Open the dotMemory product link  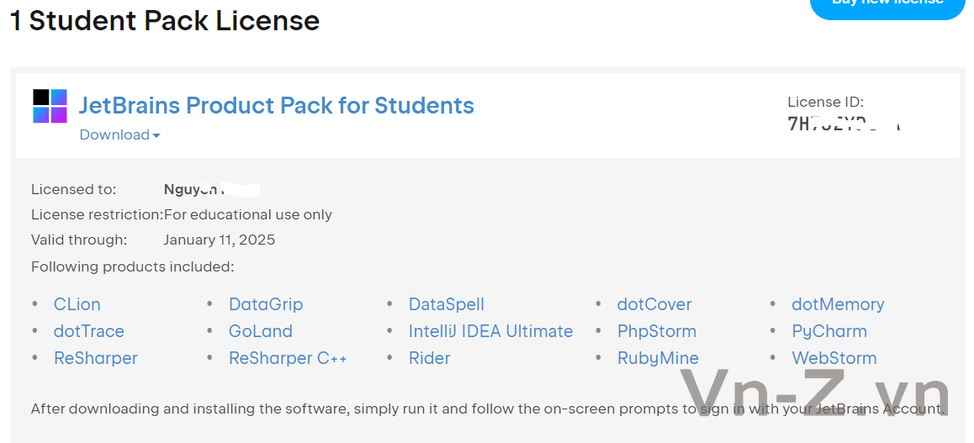pos(838,304)
